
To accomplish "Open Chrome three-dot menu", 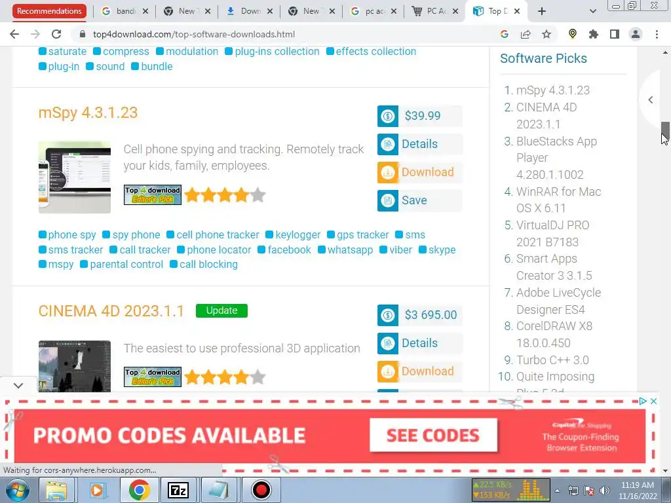I will pyautogui.click(x=657, y=34).
